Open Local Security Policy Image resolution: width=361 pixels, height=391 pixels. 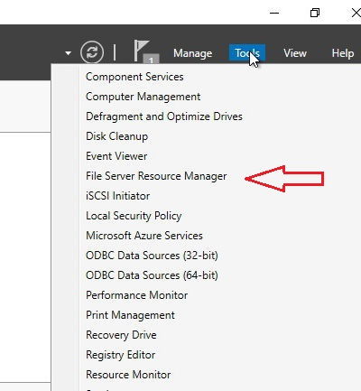click(x=134, y=216)
